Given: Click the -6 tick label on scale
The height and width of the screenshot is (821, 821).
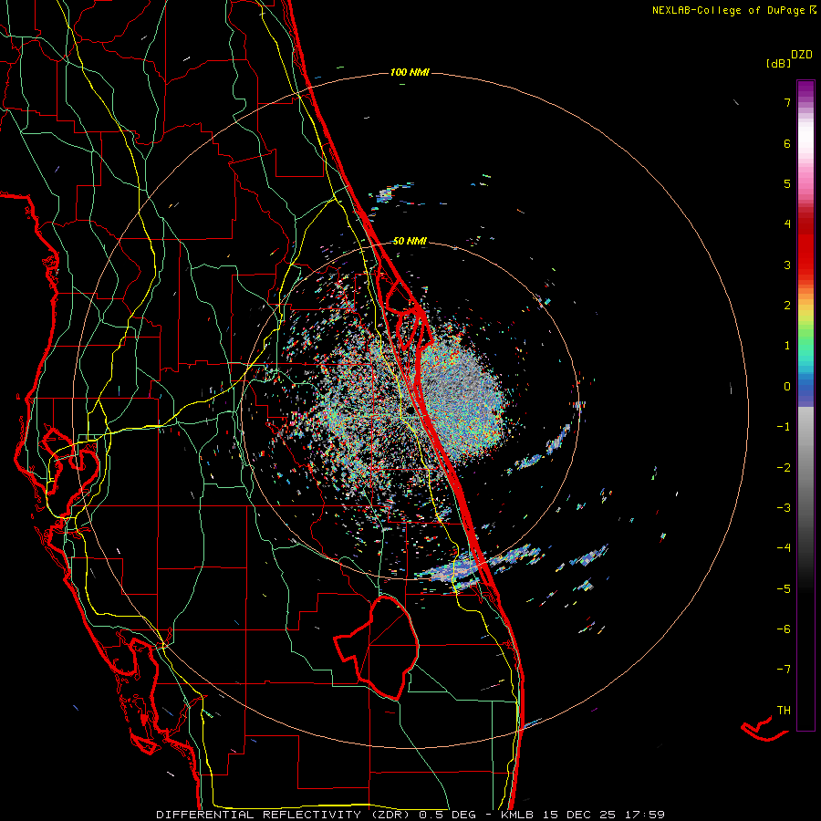Looking at the screenshot, I should (784, 629).
